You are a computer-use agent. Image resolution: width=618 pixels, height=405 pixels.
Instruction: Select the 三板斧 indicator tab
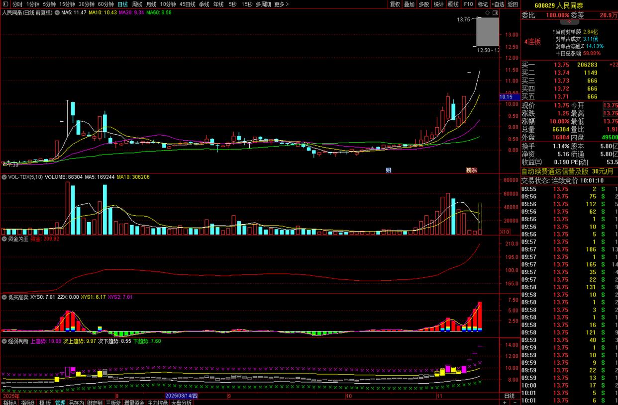113,403
